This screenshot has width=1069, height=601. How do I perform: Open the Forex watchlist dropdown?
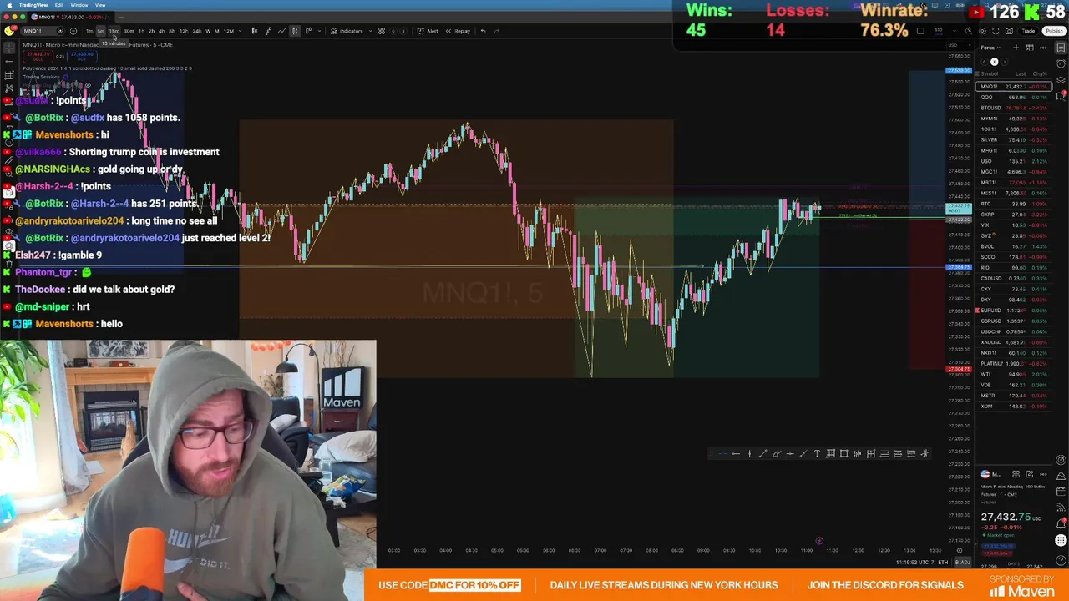click(x=990, y=48)
